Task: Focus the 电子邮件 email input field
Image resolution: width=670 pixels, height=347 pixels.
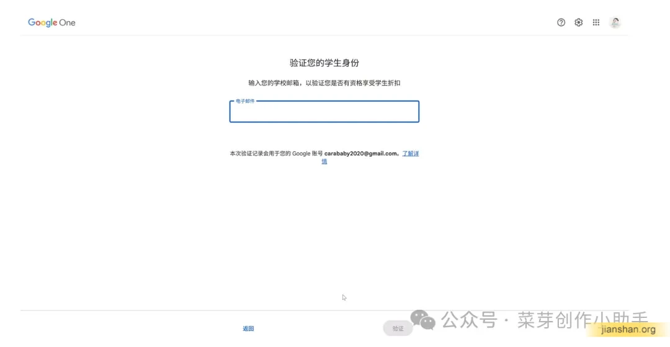Action: [x=324, y=112]
